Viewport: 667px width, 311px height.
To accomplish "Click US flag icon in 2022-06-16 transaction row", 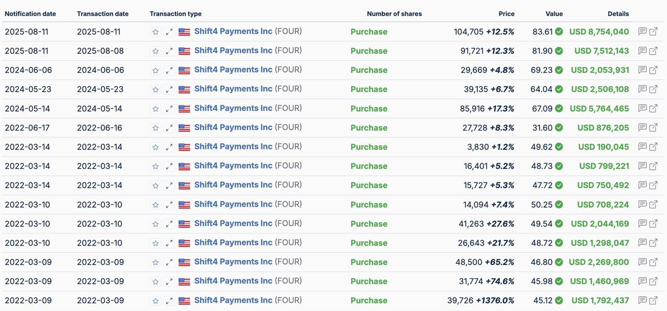I will [x=184, y=128].
